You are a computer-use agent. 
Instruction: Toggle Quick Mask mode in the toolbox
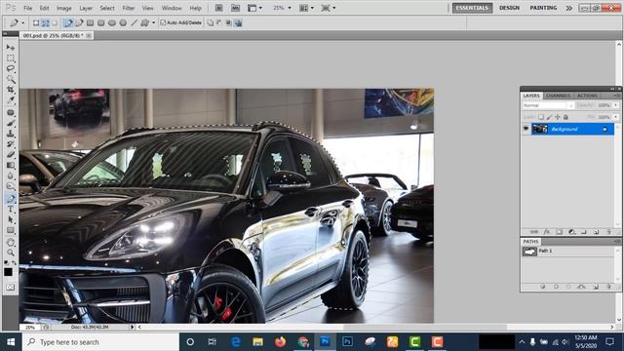[x=11, y=287]
